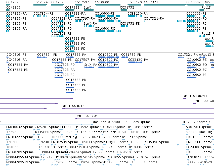
Task: Select EST label LP13592.3prime
Action: coord(87,127)
